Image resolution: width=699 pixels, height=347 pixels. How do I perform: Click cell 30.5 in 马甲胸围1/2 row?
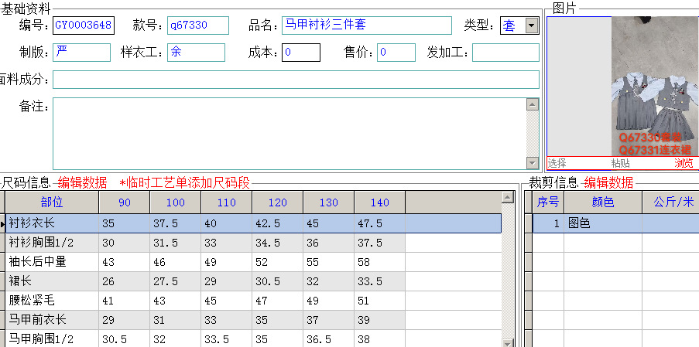(125, 339)
